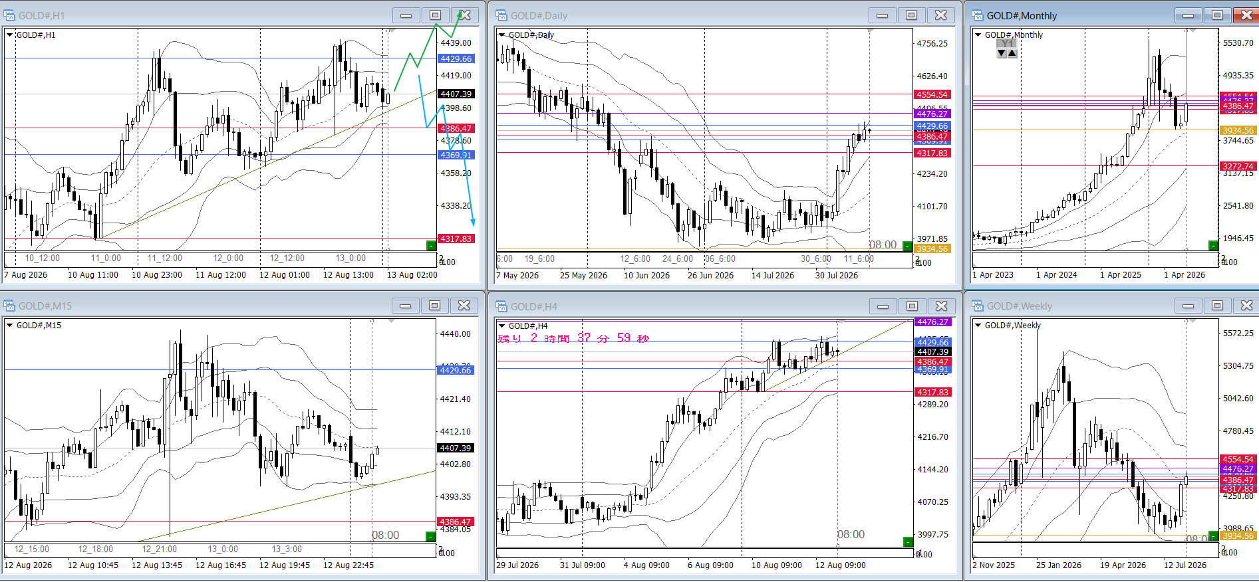Image resolution: width=1259 pixels, height=582 pixels.
Task: Click the red 4317.83 price label in H1 chart
Action: point(456,239)
